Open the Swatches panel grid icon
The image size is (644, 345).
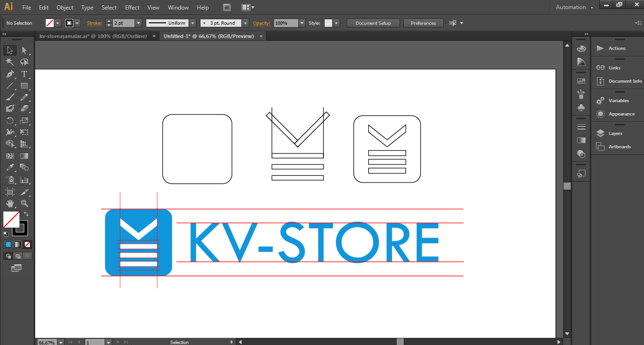(581, 81)
